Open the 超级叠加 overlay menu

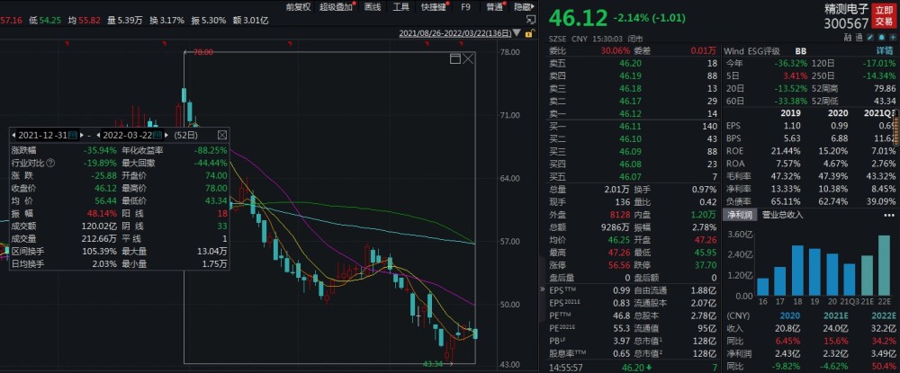pyautogui.click(x=337, y=7)
